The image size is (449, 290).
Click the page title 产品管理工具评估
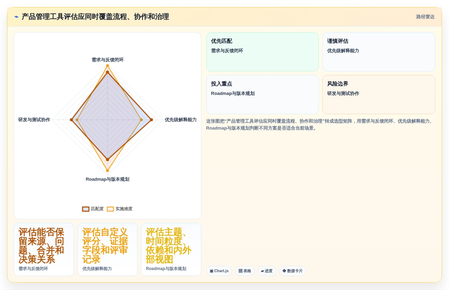click(95, 17)
